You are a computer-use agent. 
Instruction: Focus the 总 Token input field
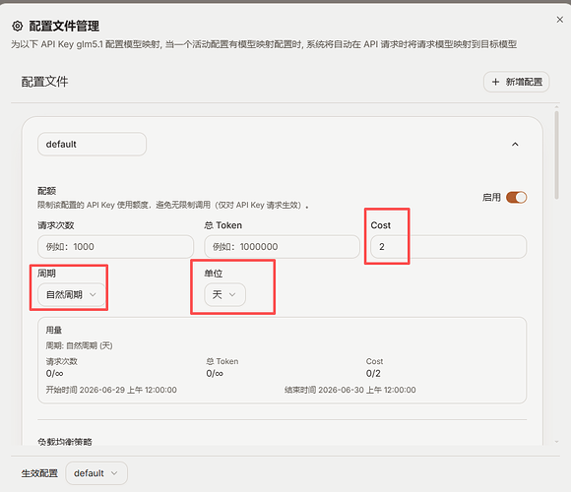(x=282, y=247)
